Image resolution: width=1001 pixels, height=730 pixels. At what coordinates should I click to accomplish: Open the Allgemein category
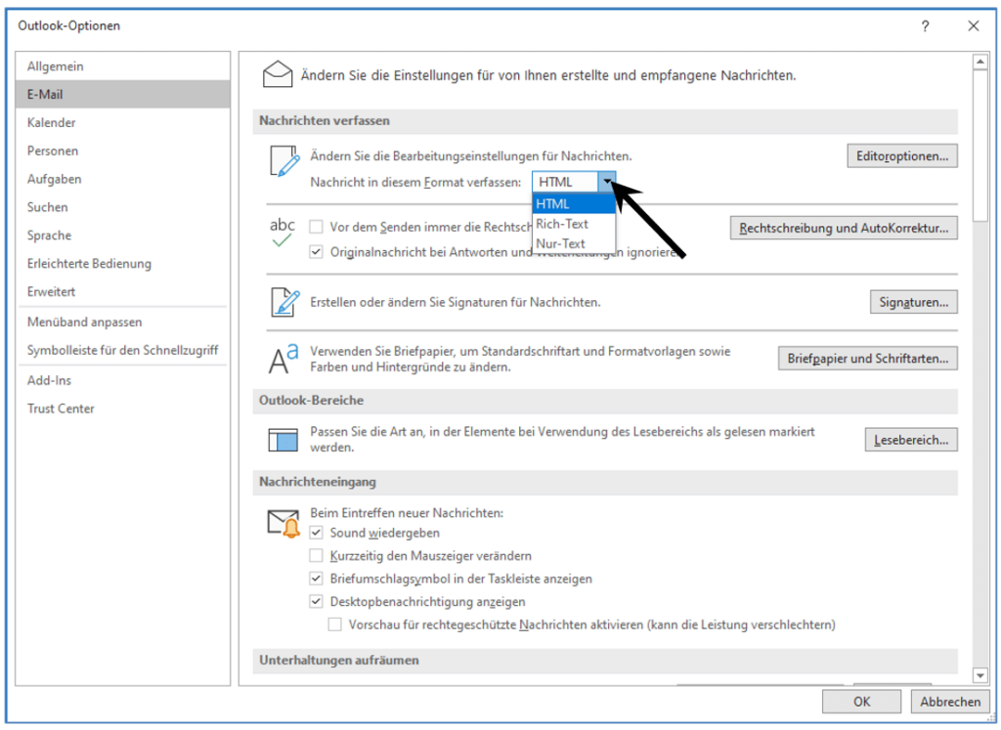[122, 66]
